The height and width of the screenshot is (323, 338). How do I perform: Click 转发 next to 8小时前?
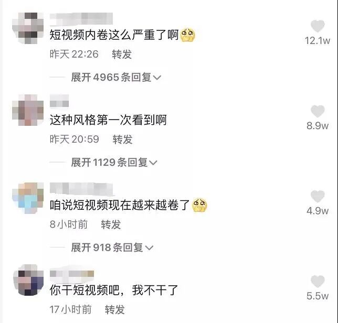click(111, 224)
